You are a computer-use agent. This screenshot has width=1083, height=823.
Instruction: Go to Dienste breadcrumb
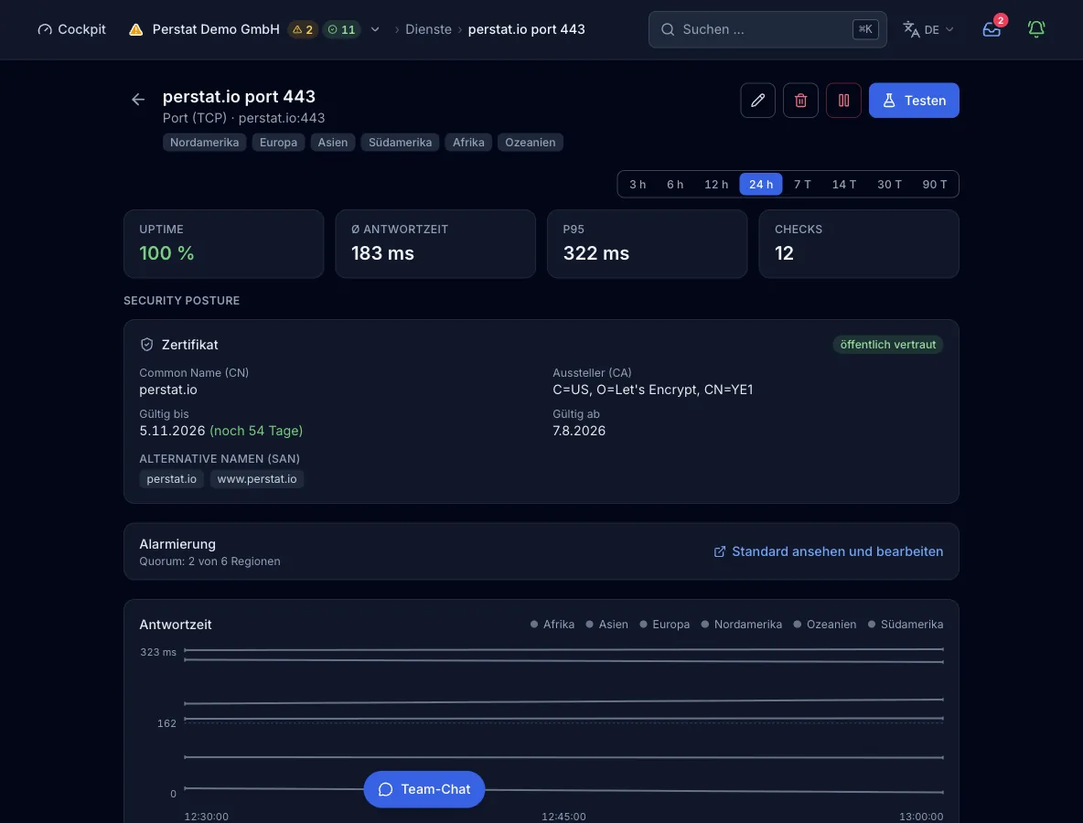point(428,29)
